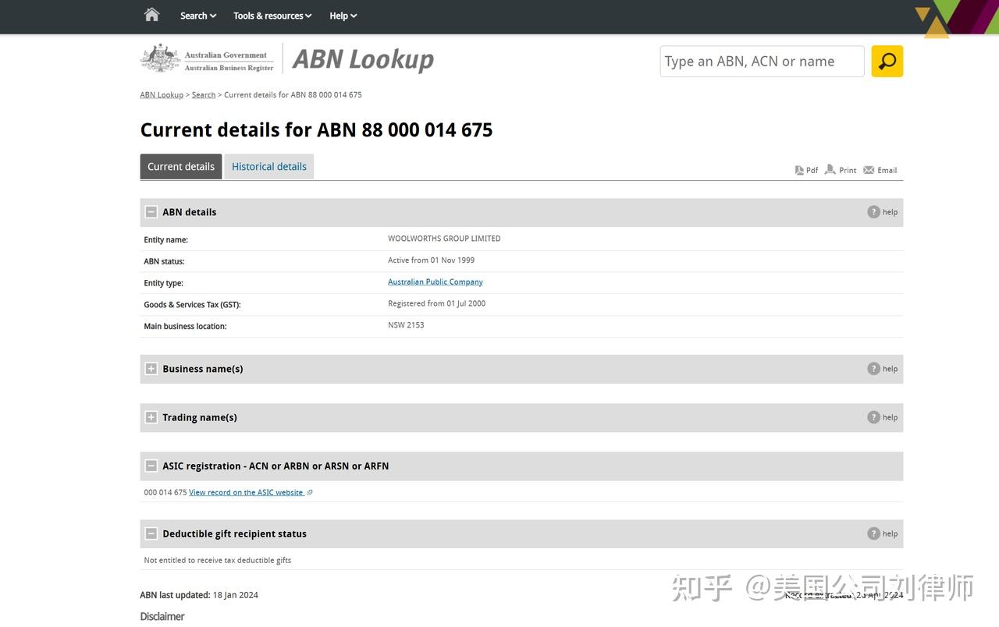This screenshot has width=999, height=627.
Task: Collapse the ABN details section
Action: click(x=151, y=212)
